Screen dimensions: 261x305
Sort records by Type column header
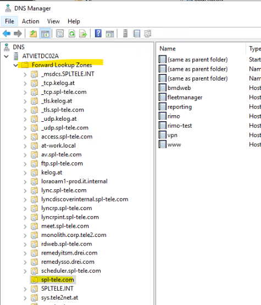pos(254,48)
